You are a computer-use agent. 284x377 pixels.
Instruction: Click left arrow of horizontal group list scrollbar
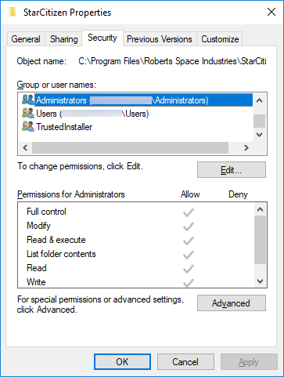point(25,148)
